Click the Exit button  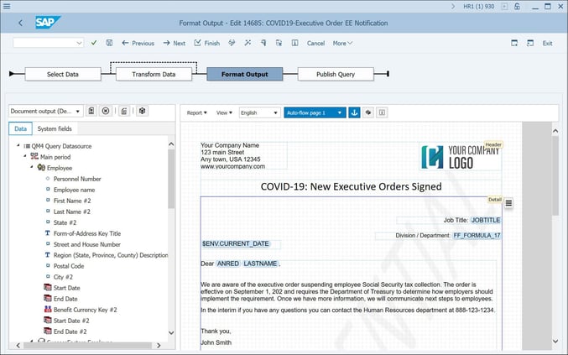(x=547, y=43)
